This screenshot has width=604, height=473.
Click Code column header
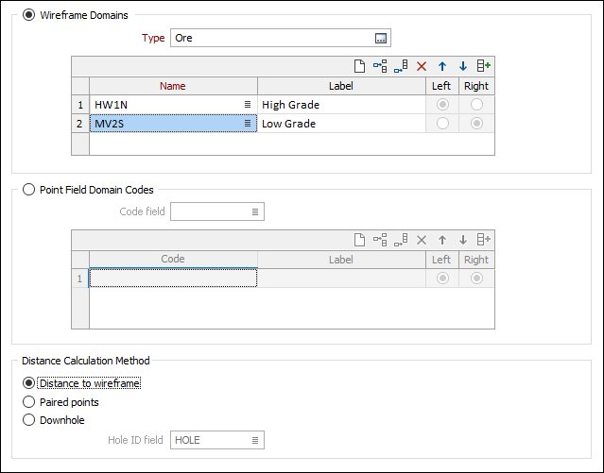click(x=173, y=259)
